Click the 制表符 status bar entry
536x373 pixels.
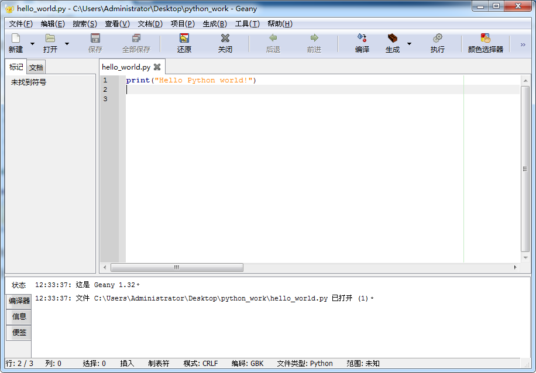click(x=159, y=364)
